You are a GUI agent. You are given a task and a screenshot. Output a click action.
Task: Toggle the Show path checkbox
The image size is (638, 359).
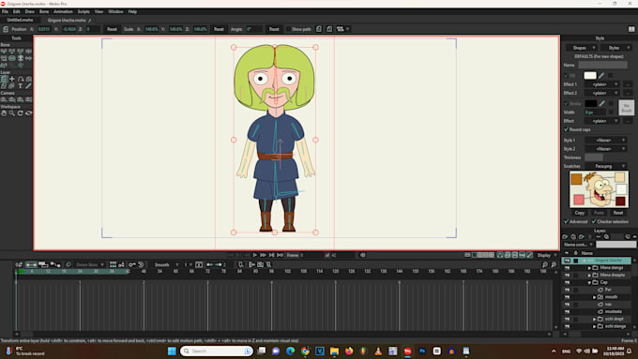click(288, 29)
